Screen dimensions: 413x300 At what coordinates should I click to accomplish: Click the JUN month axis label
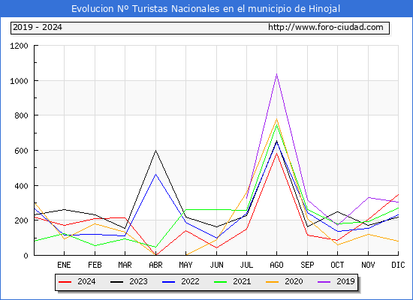(x=216, y=265)
